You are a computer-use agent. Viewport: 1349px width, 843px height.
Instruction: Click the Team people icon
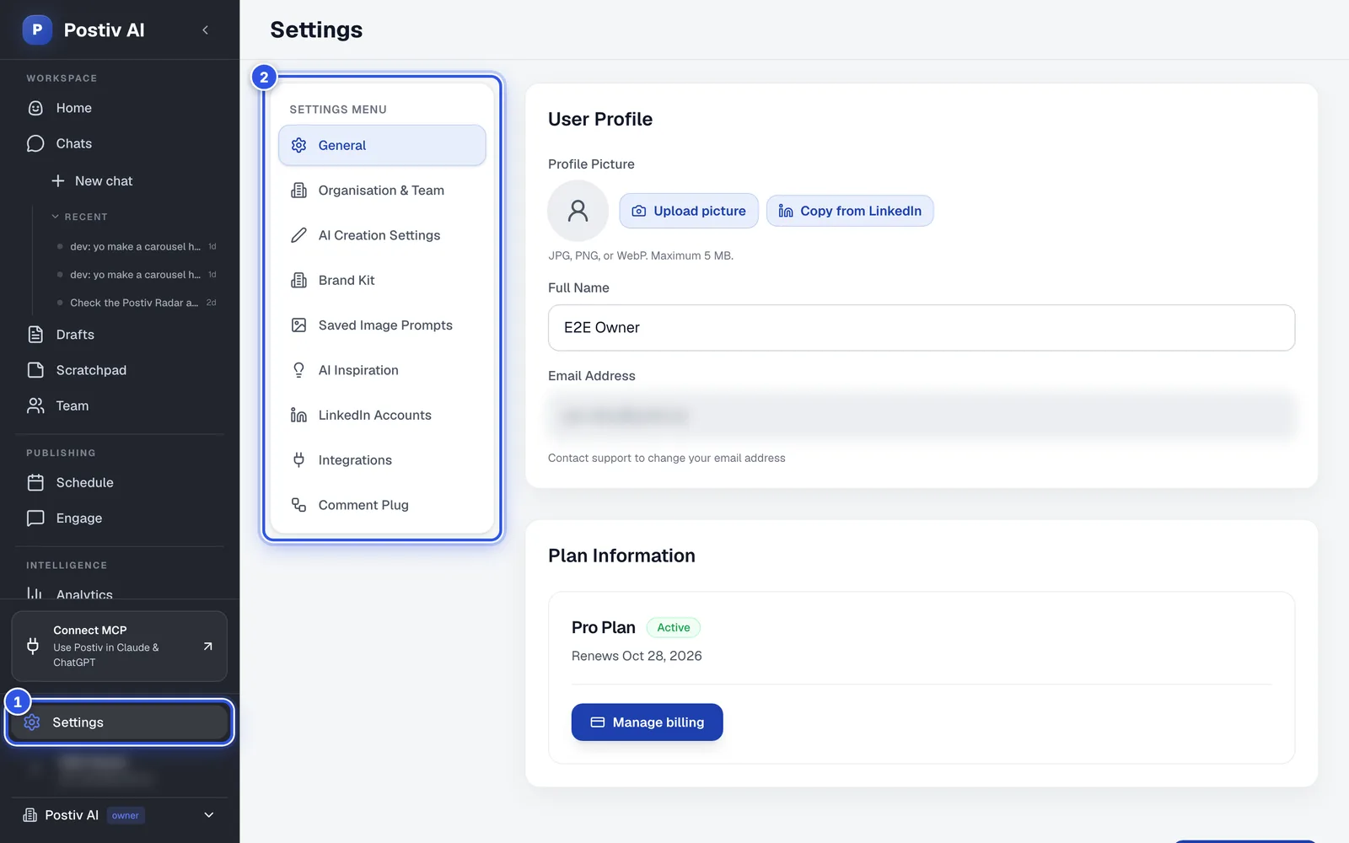pyautogui.click(x=35, y=405)
